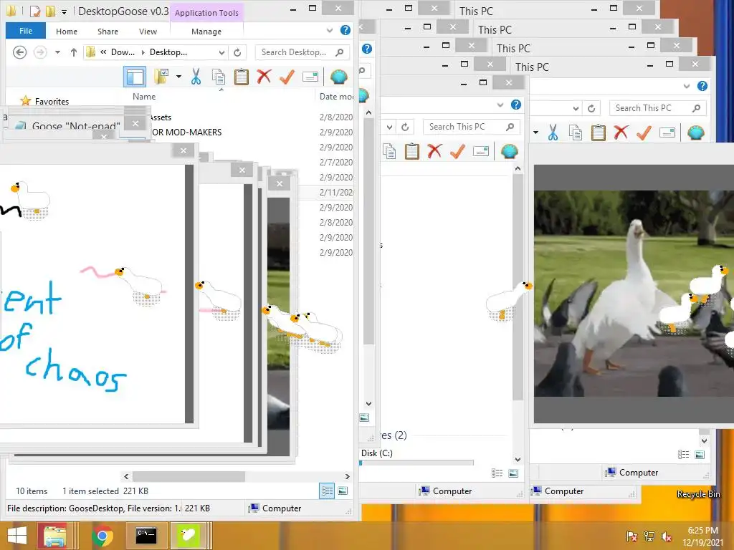Viewport: 734px width, 550px height.
Task: Select large icons view in rightmost This PC window
Action: (700, 455)
